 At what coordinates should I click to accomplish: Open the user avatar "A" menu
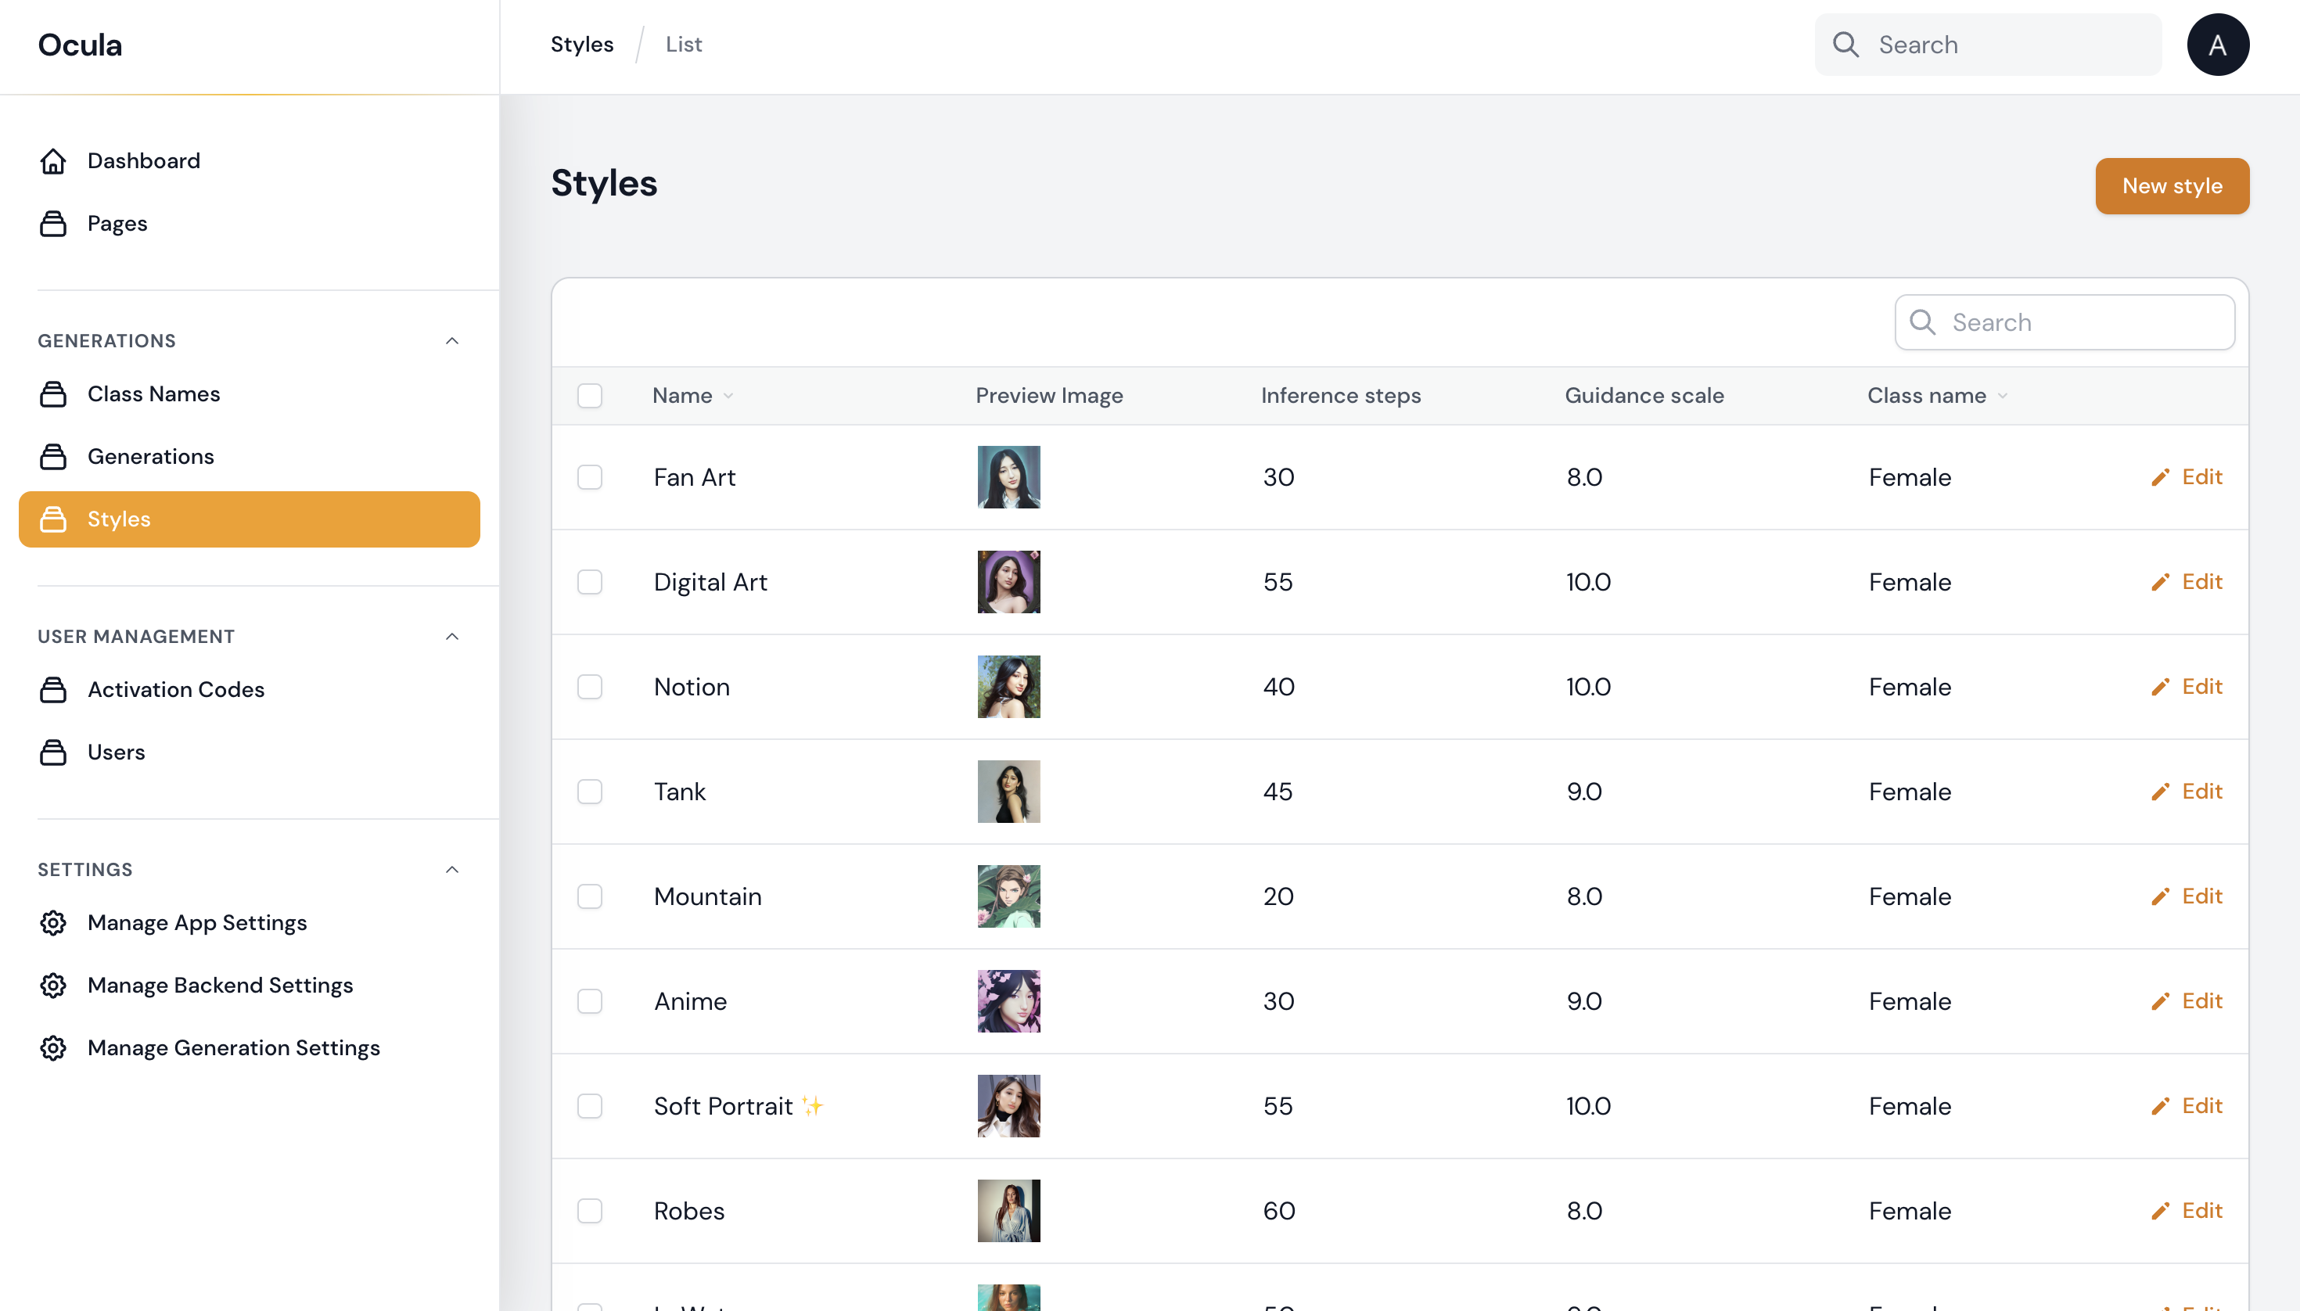click(2217, 44)
